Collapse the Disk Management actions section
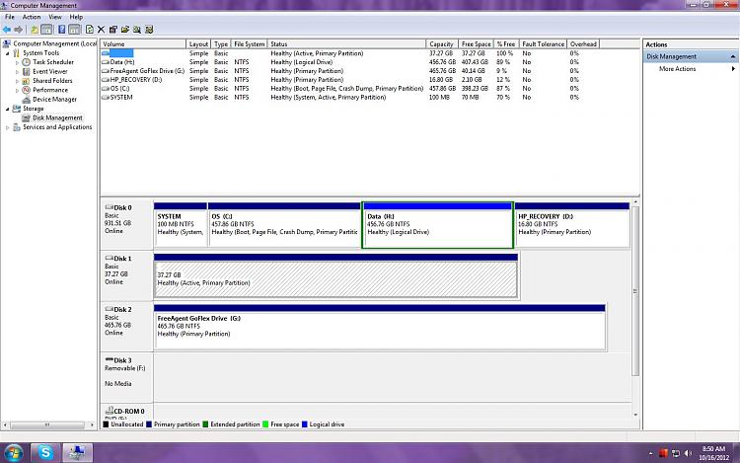740x463 pixels. 733,56
